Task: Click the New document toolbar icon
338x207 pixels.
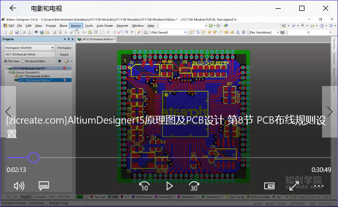Action: 5,32
